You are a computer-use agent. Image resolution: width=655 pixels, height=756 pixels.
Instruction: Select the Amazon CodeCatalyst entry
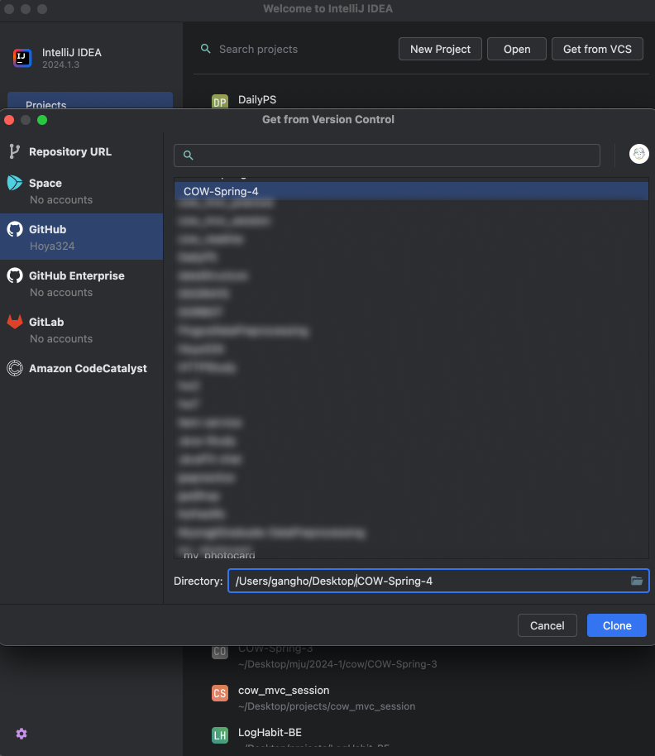point(81,368)
